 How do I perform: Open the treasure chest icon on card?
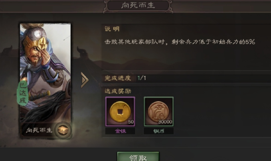coord(63,130)
